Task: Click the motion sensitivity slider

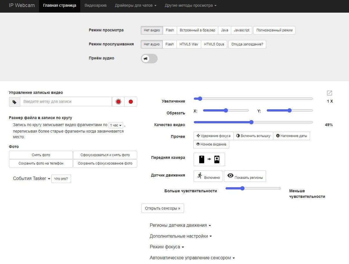Action: pyautogui.click(x=253, y=188)
